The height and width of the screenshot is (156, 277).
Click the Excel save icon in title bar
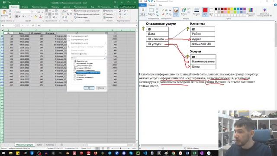point(4,3)
